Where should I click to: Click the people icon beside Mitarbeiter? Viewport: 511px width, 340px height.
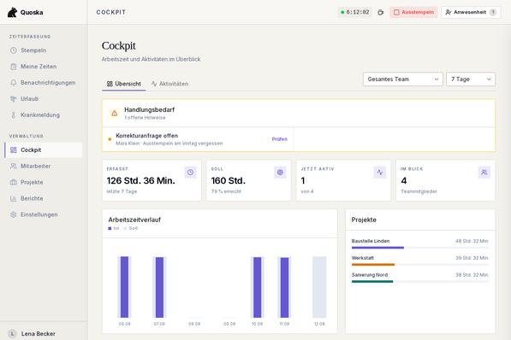point(14,167)
